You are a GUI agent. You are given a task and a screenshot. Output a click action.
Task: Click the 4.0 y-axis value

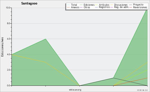[x=8, y=54]
